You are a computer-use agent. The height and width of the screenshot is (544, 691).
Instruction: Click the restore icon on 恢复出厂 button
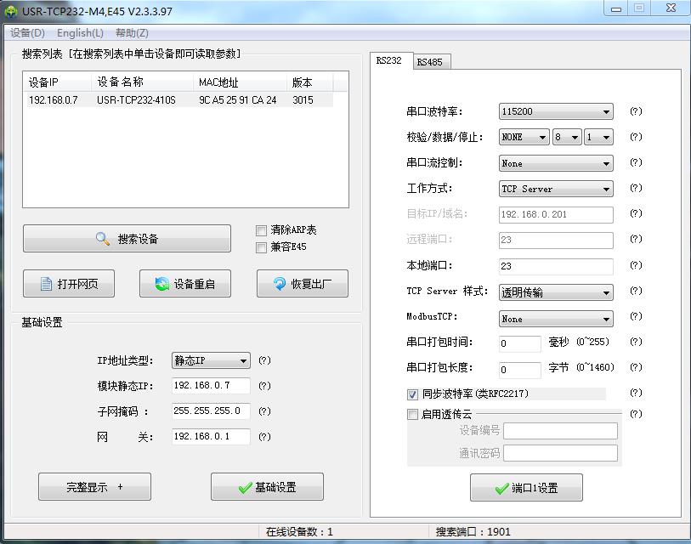point(279,285)
